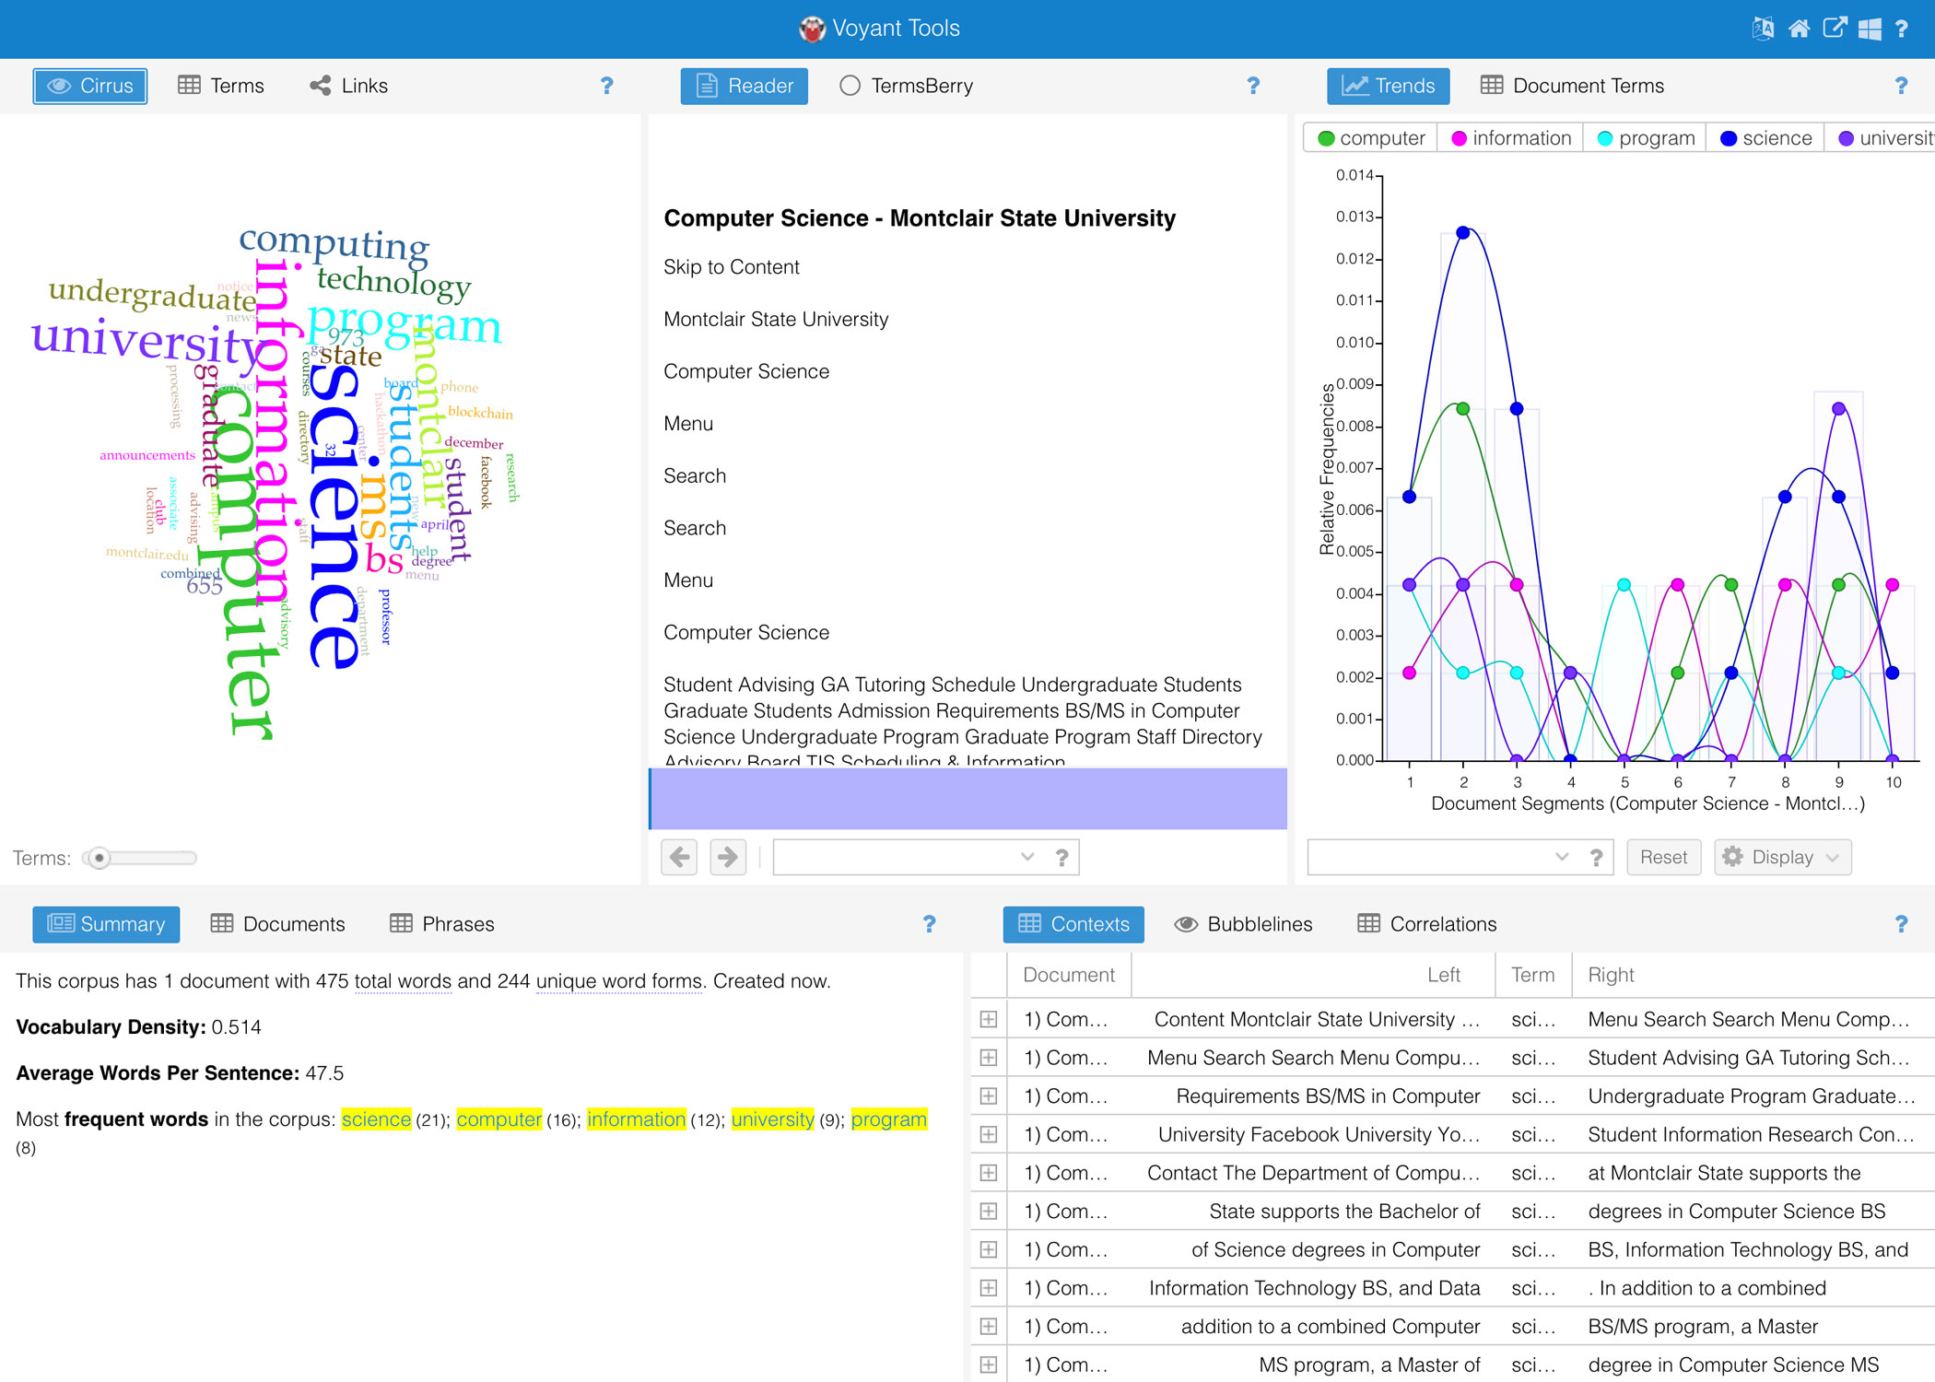This screenshot has height=1382, width=1935.
Task: Go to next page with right arrow
Action: pyautogui.click(x=728, y=858)
